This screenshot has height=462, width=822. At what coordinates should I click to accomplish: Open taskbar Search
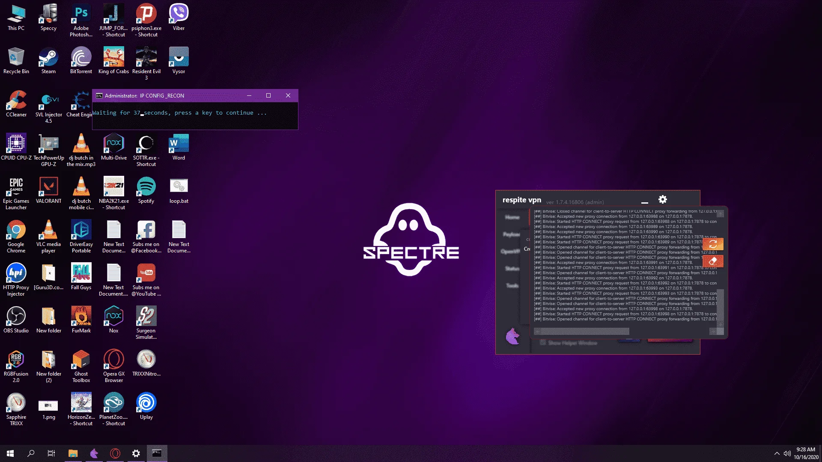(x=31, y=453)
